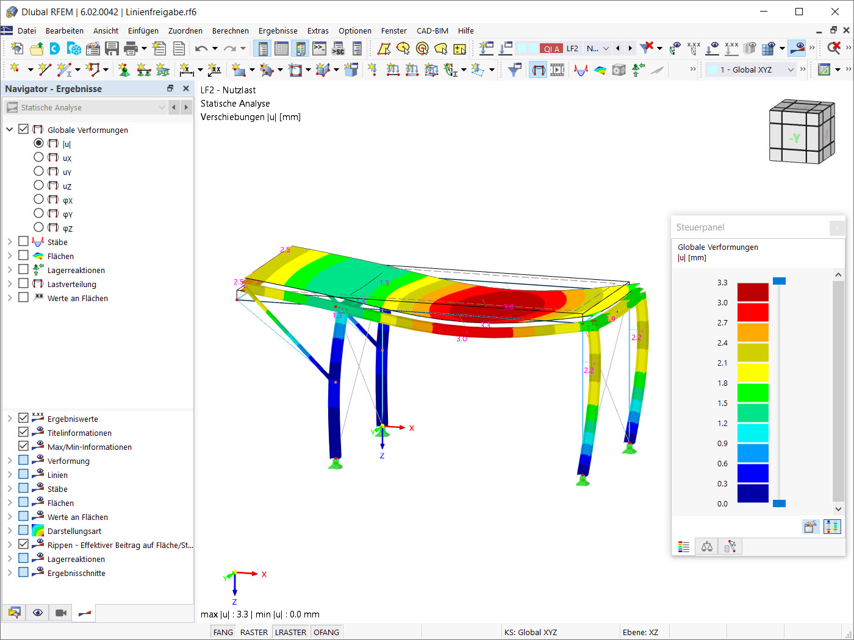854x640 pixels.
Task: Toggle the FANG snap button
Action: [223, 632]
